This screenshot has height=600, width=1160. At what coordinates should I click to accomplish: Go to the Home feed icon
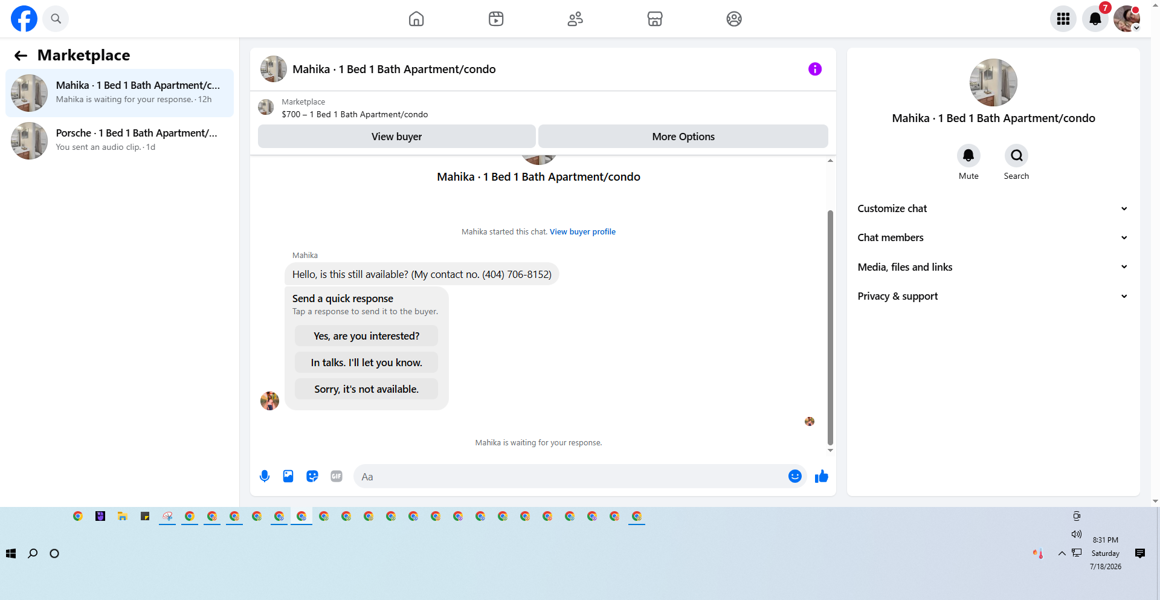click(x=416, y=19)
